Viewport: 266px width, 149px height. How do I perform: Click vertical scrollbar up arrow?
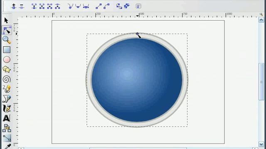pos(261,20)
